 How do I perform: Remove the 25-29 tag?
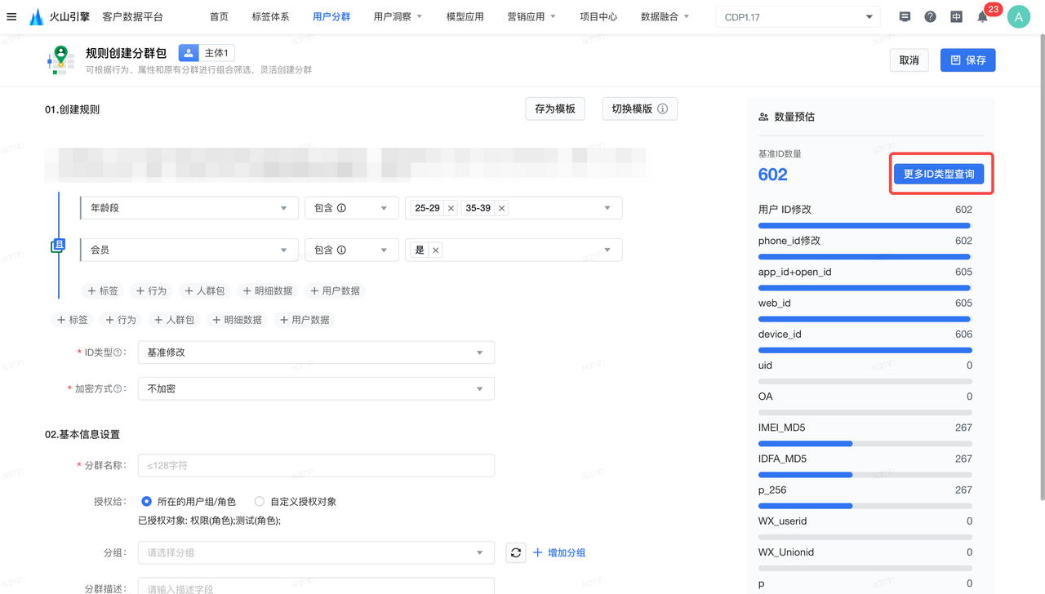click(x=451, y=208)
